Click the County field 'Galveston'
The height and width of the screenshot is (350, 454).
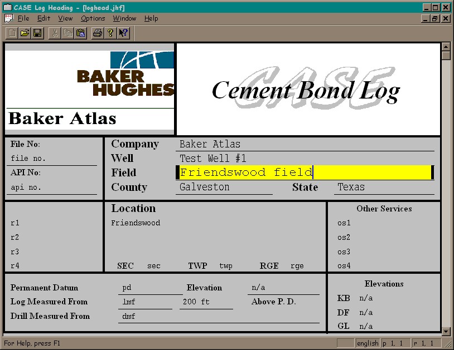(224, 187)
